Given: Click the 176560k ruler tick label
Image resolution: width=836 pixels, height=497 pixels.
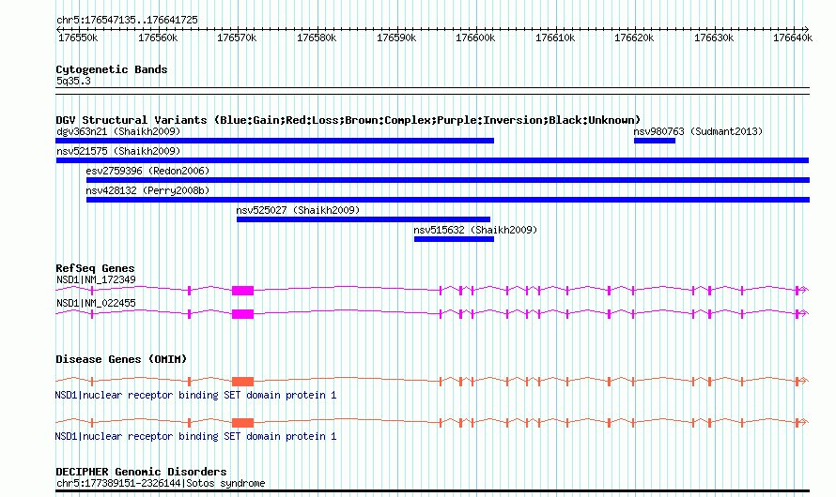Looking at the screenshot, I should point(158,38).
